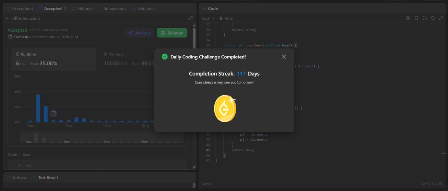448x191 pixels.
Task: Click the 'Beats 35.08%' runtime value
Action: coord(43,63)
